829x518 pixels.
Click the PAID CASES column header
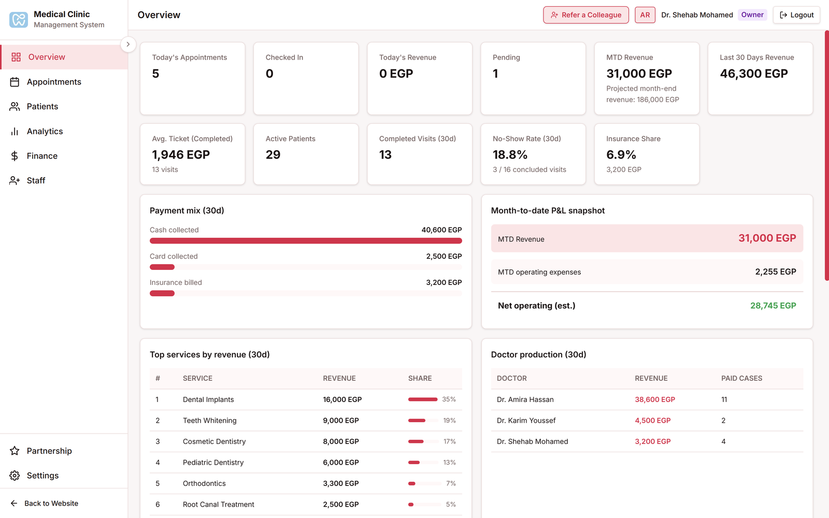point(741,378)
